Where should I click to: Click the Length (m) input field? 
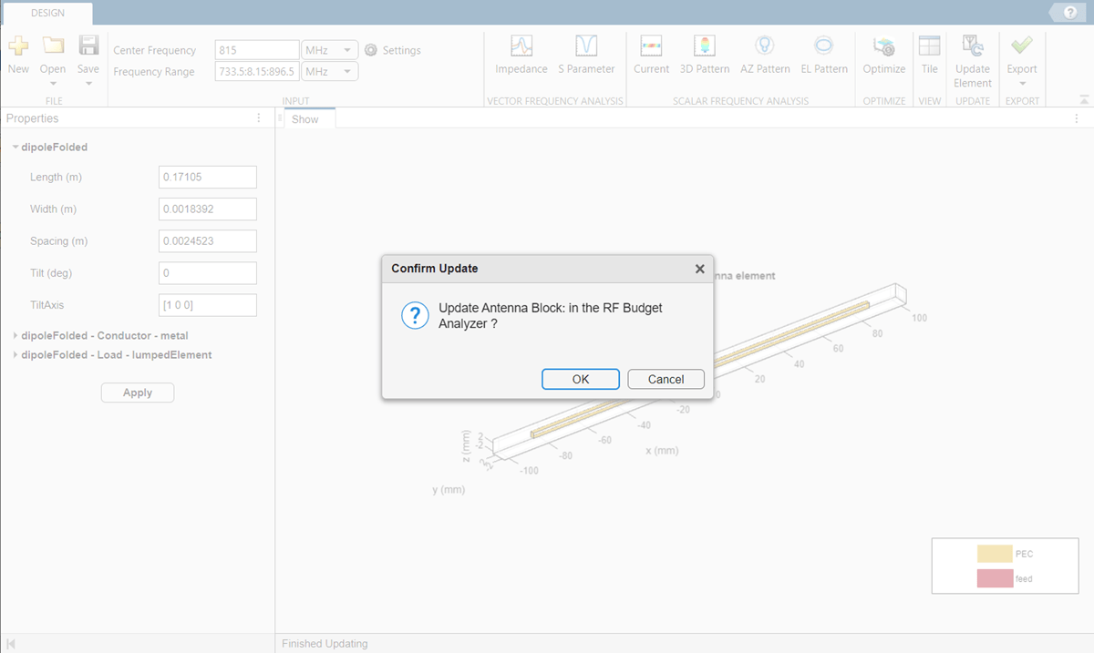[208, 177]
